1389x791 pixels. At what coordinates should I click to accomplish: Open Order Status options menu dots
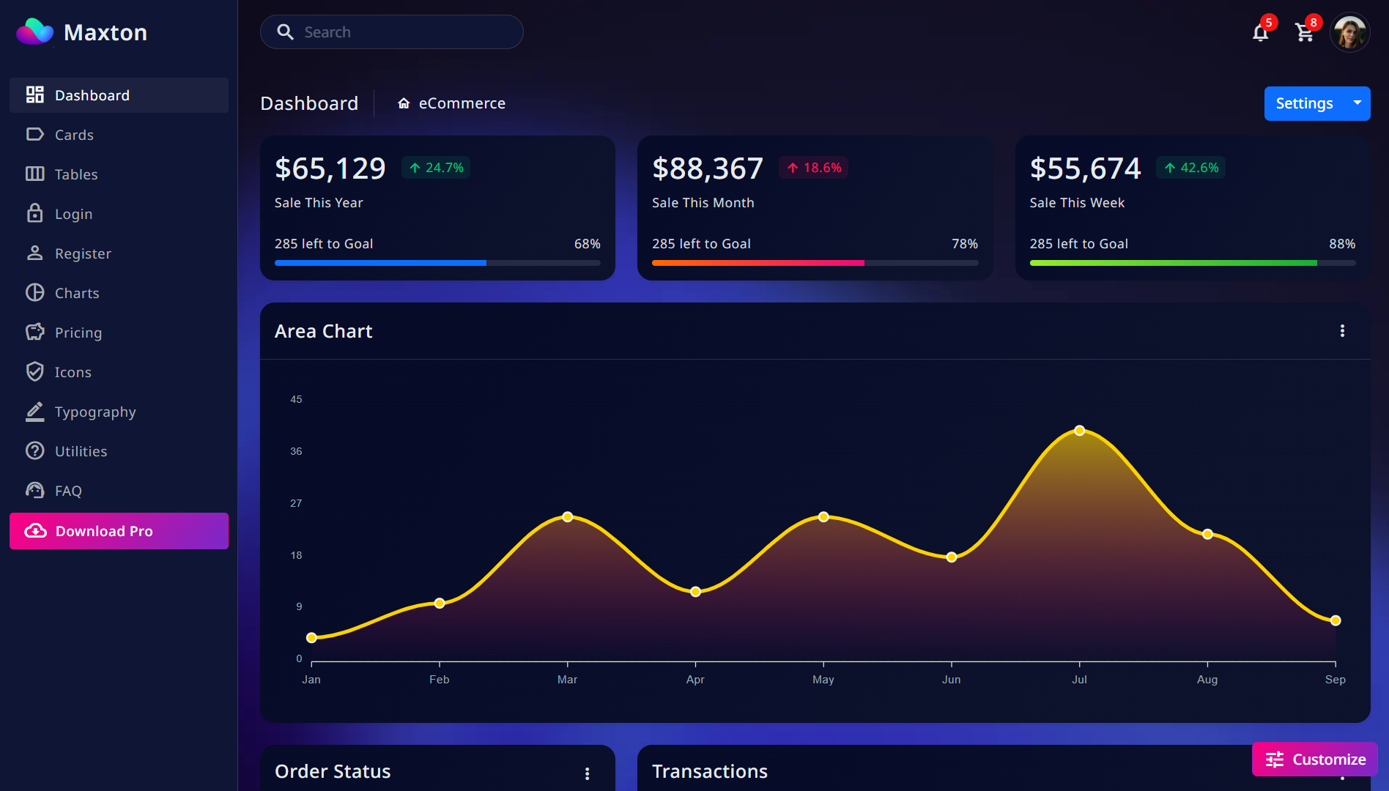click(587, 773)
